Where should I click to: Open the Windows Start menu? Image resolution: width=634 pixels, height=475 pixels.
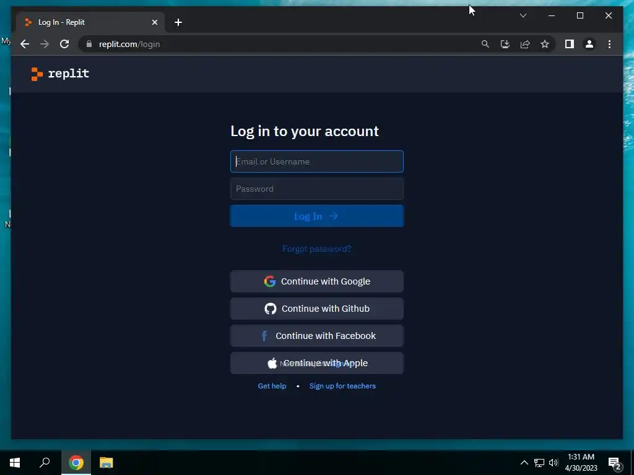[15, 463]
